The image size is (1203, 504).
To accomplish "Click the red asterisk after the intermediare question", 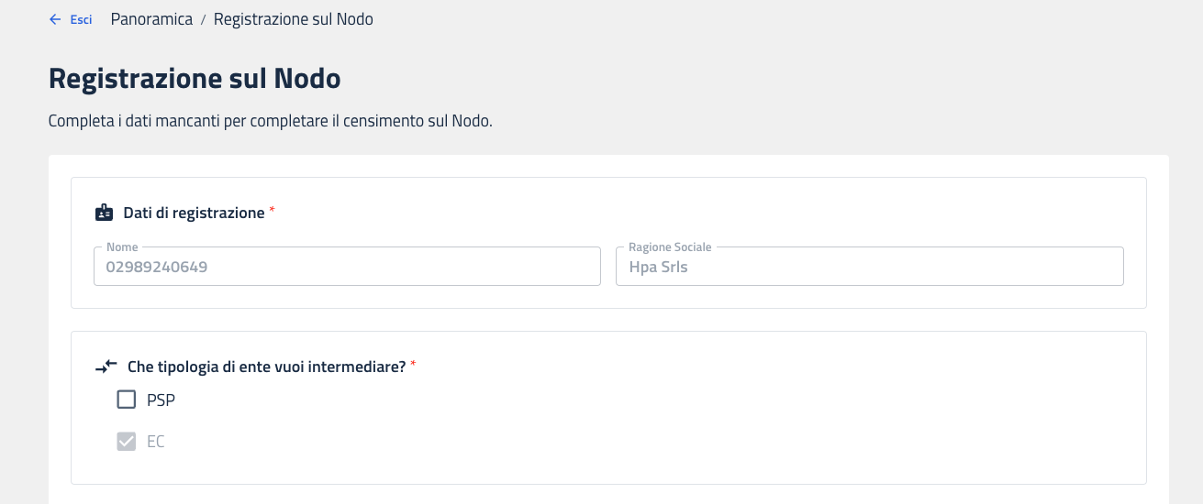I will 413,366.
